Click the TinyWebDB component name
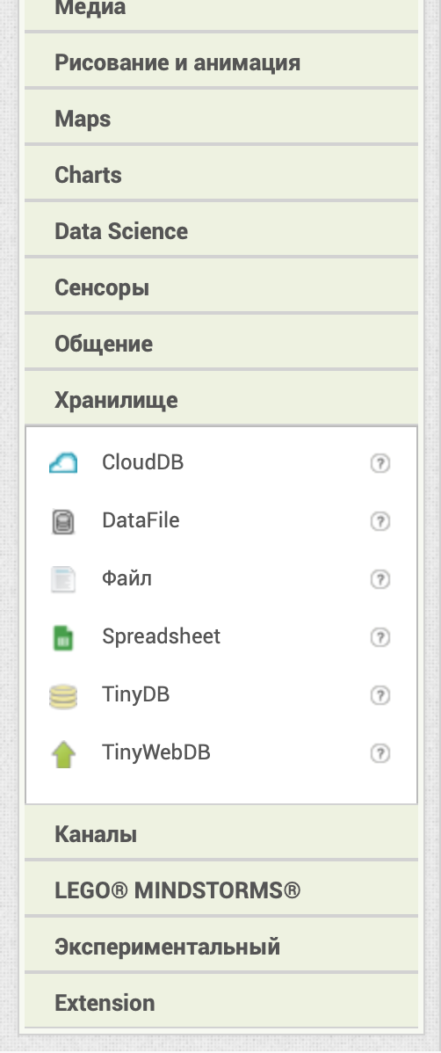This screenshot has width=441, height=1053. point(155,752)
